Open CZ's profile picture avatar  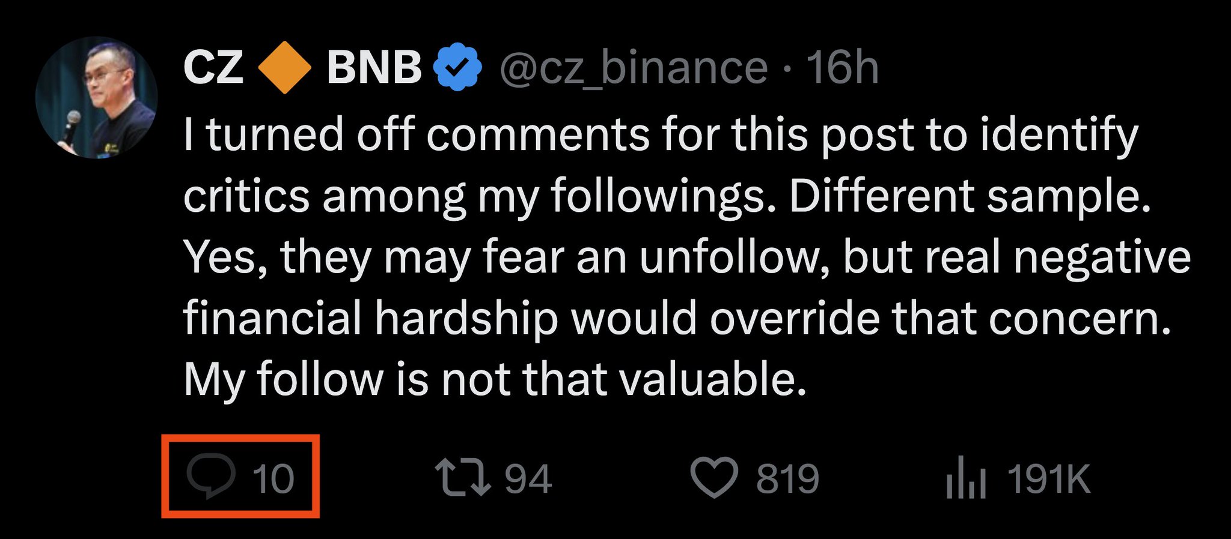[x=96, y=98]
